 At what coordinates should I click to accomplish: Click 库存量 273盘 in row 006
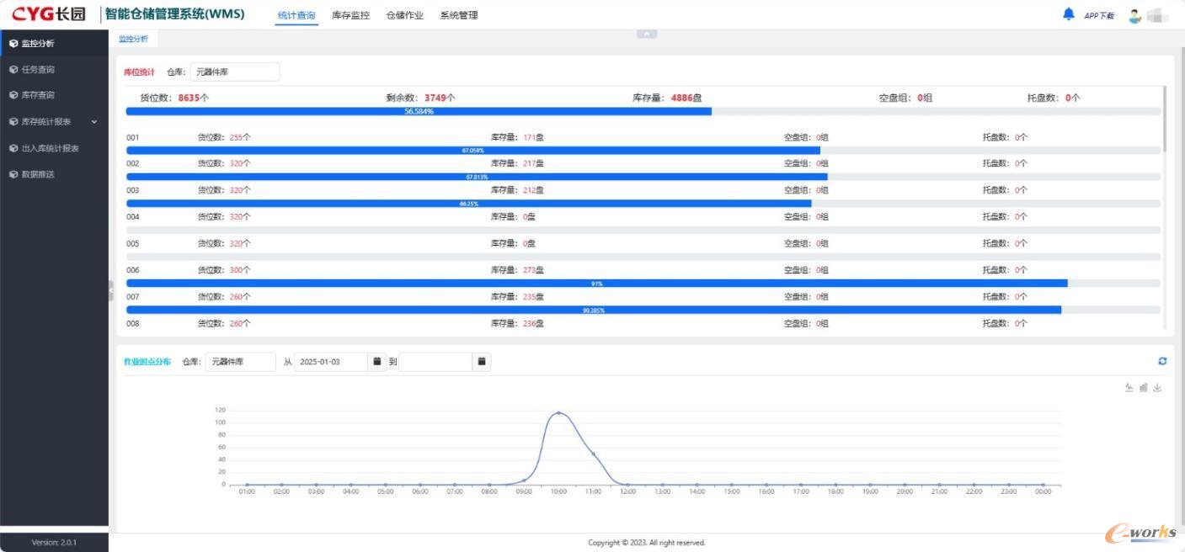click(518, 270)
